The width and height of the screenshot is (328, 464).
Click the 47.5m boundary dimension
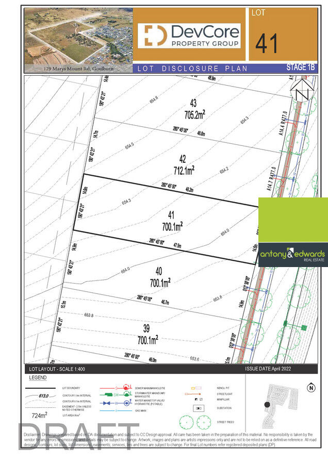pyautogui.click(x=177, y=245)
